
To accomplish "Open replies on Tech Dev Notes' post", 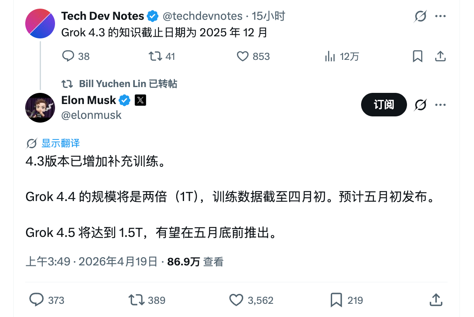I will click(x=68, y=56).
